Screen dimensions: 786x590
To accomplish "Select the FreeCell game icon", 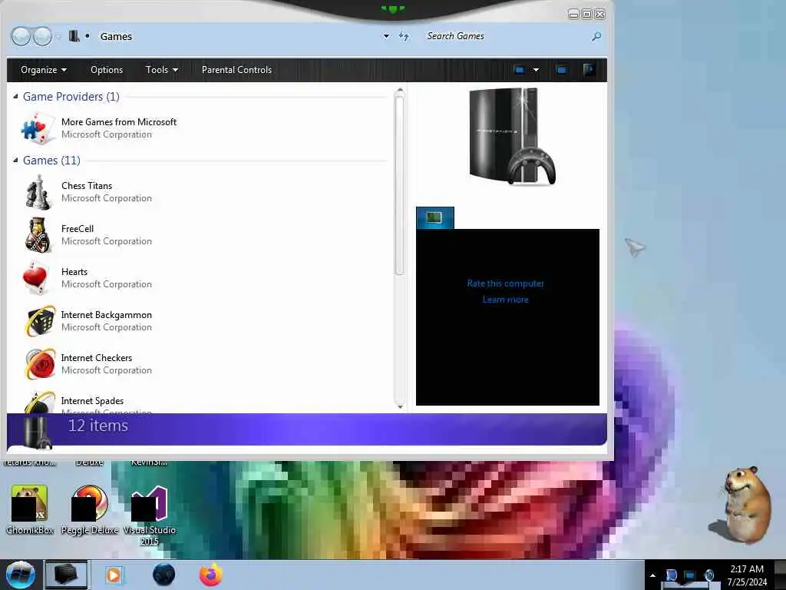I will point(38,235).
